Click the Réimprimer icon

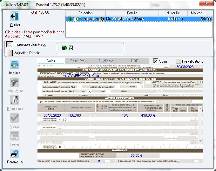(x=15, y=100)
